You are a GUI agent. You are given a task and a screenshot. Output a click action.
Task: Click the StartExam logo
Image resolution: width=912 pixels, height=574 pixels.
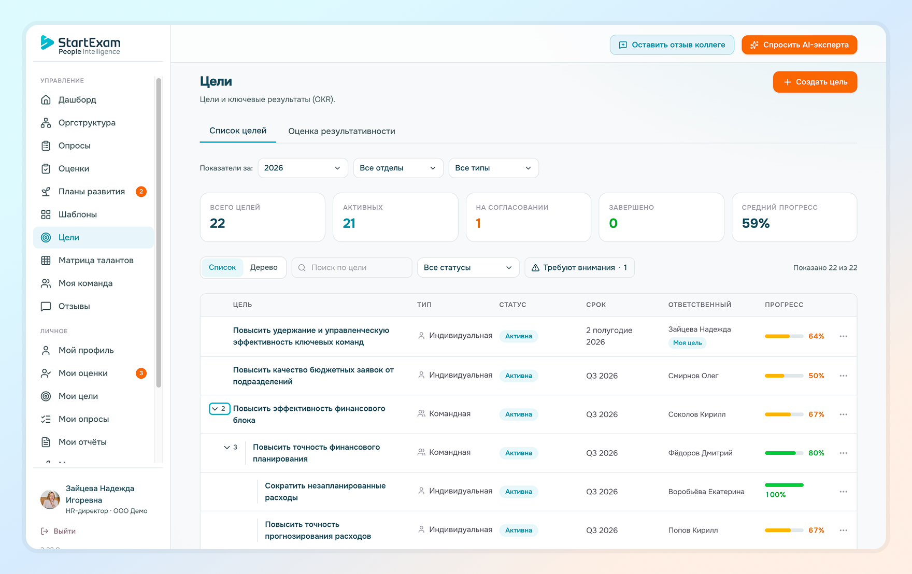[80, 45]
